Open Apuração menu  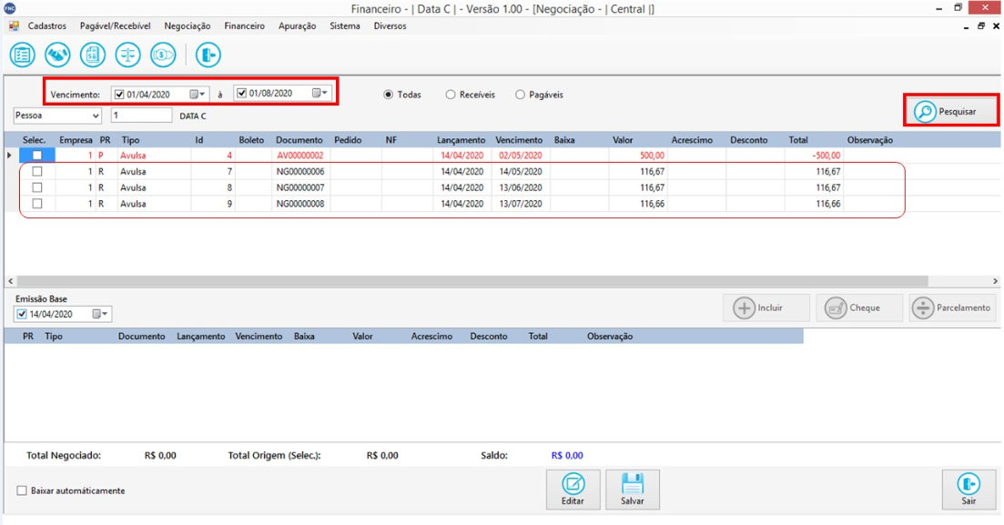click(x=297, y=26)
